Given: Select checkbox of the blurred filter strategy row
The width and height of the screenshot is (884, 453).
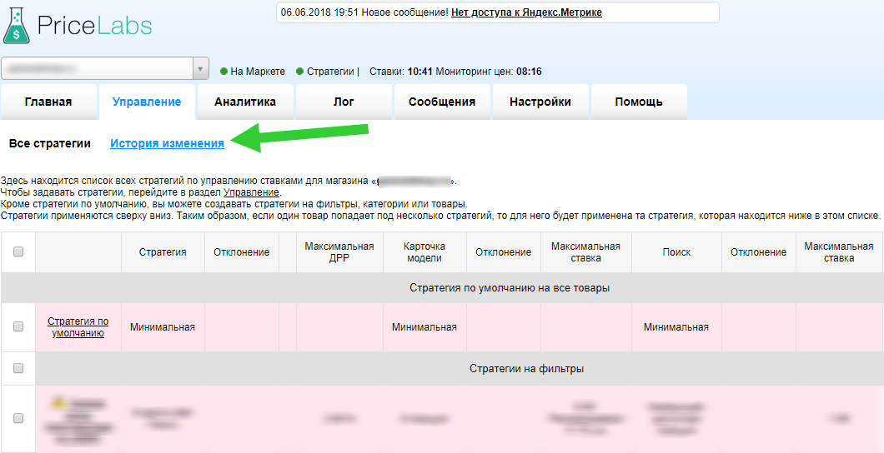Looking at the screenshot, I should pos(18,418).
